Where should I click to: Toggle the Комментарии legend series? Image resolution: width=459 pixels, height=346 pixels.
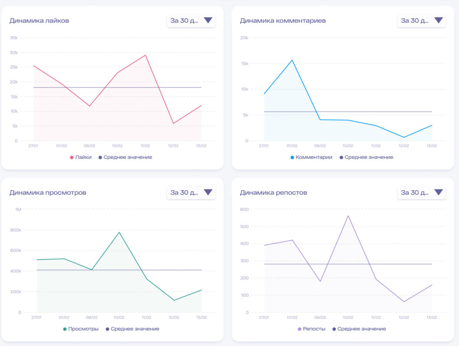pos(311,157)
